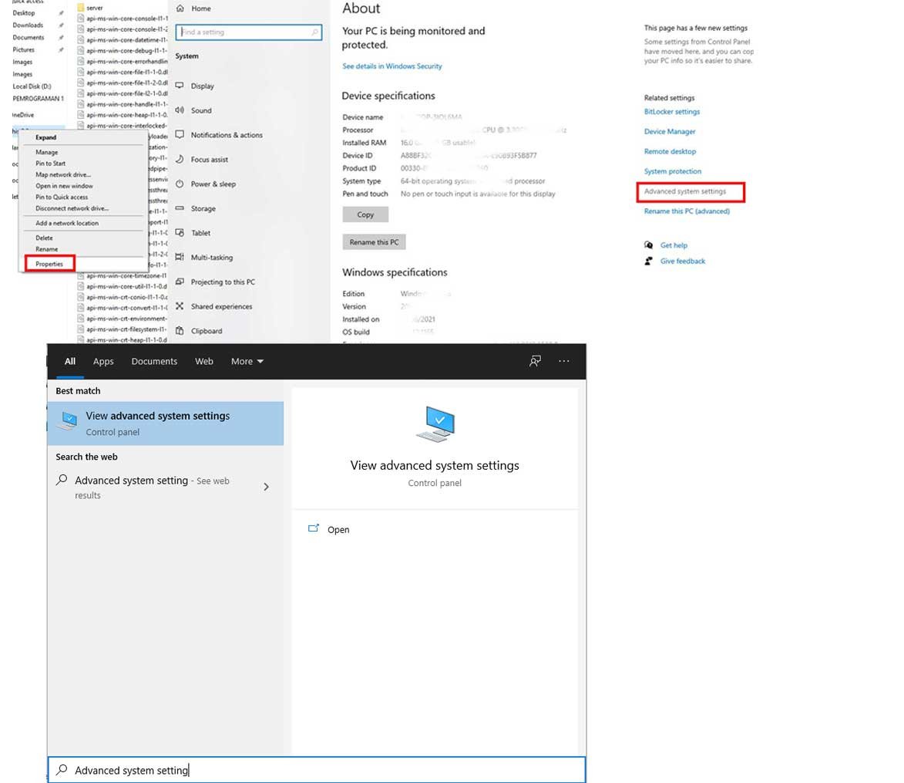The width and height of the screenshot is (904, 783).
Task: Choose Delete in context menu
Action: tap(44, 238)
